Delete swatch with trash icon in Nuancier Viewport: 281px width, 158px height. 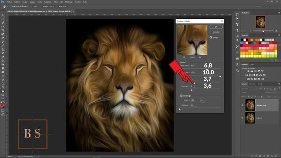276,61
